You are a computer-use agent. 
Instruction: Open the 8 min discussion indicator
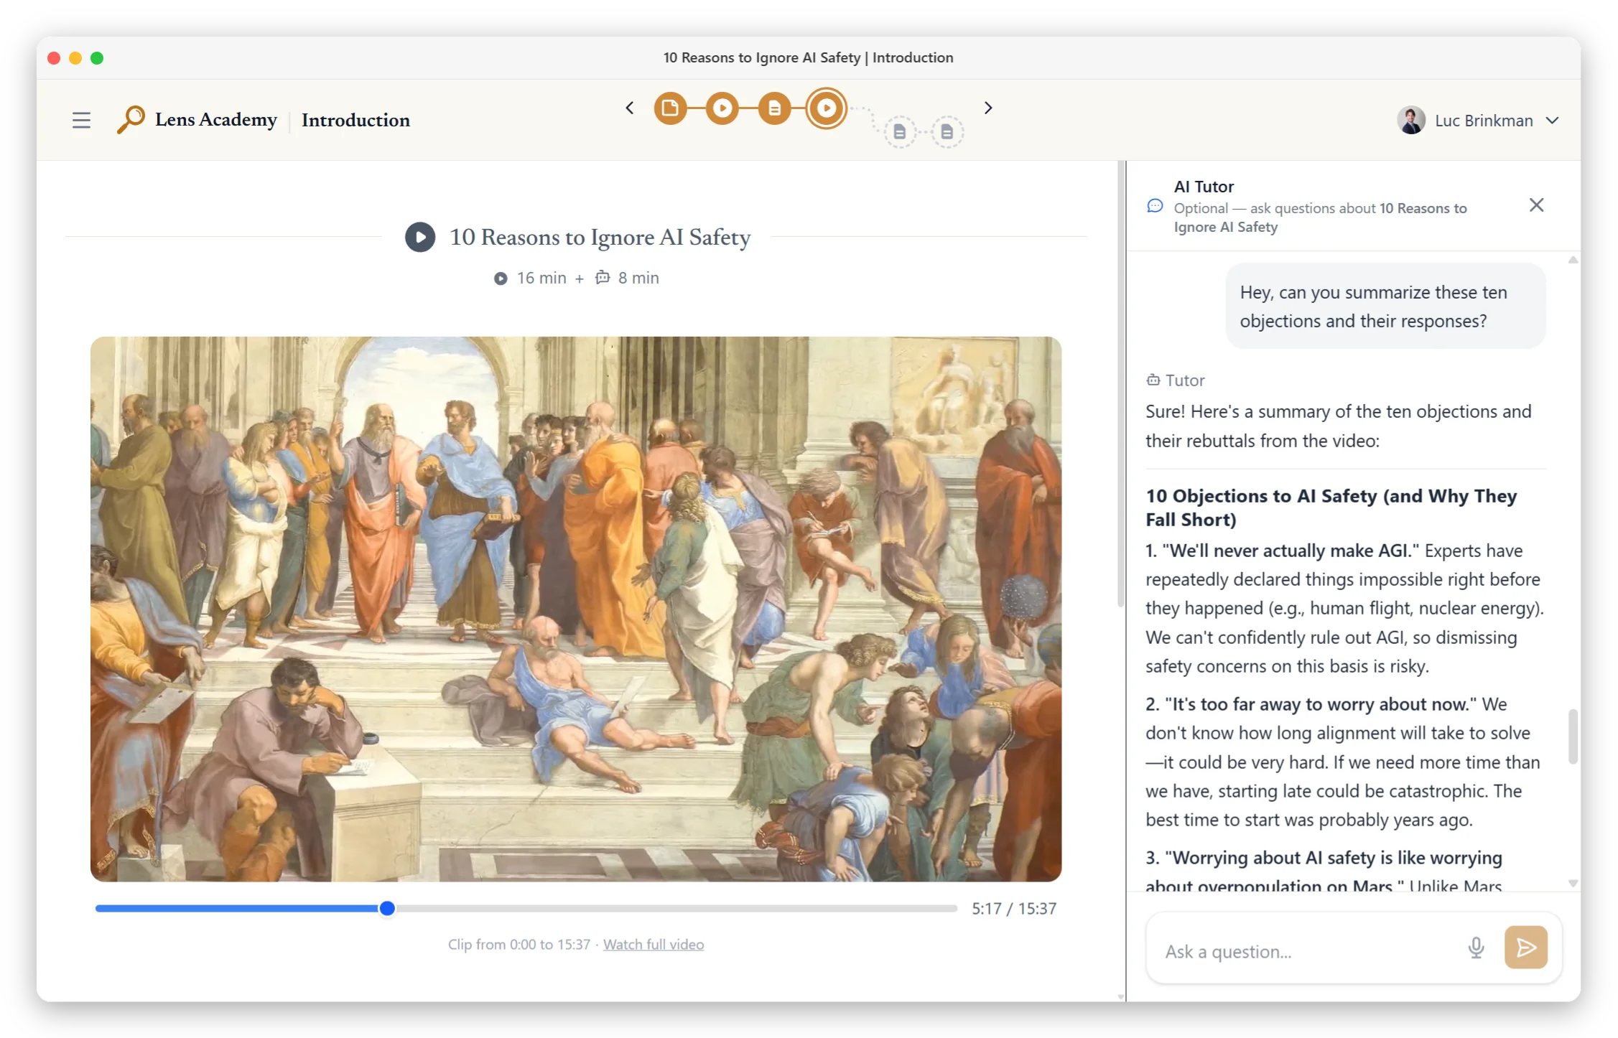click(627, 278)
